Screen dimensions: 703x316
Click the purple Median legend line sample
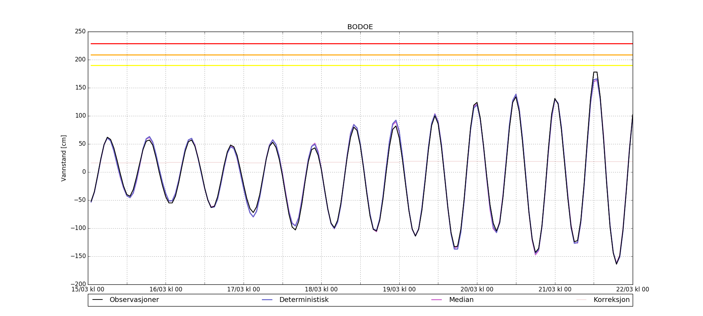tap(437, 300)
